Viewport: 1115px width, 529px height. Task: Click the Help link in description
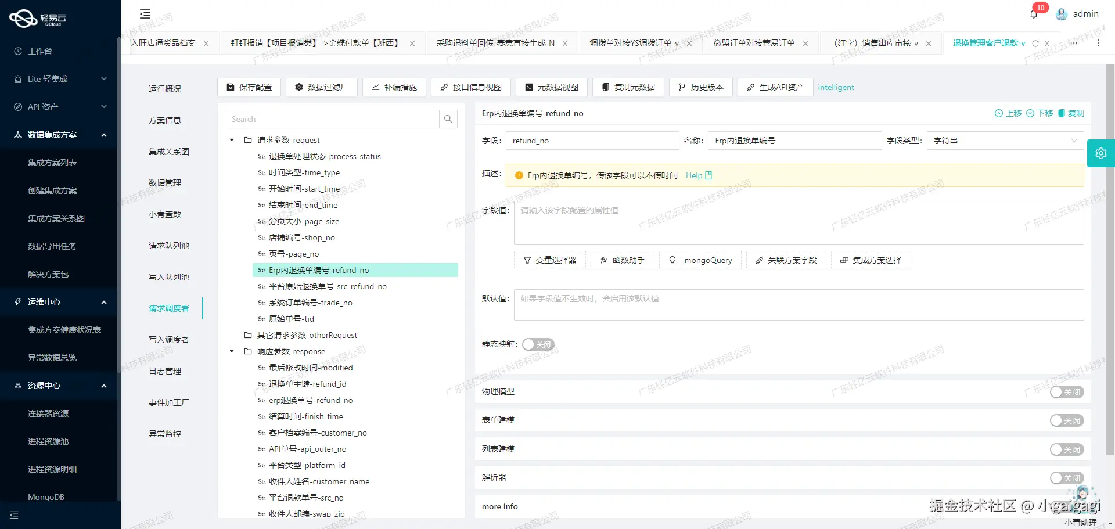pos(695,175)
